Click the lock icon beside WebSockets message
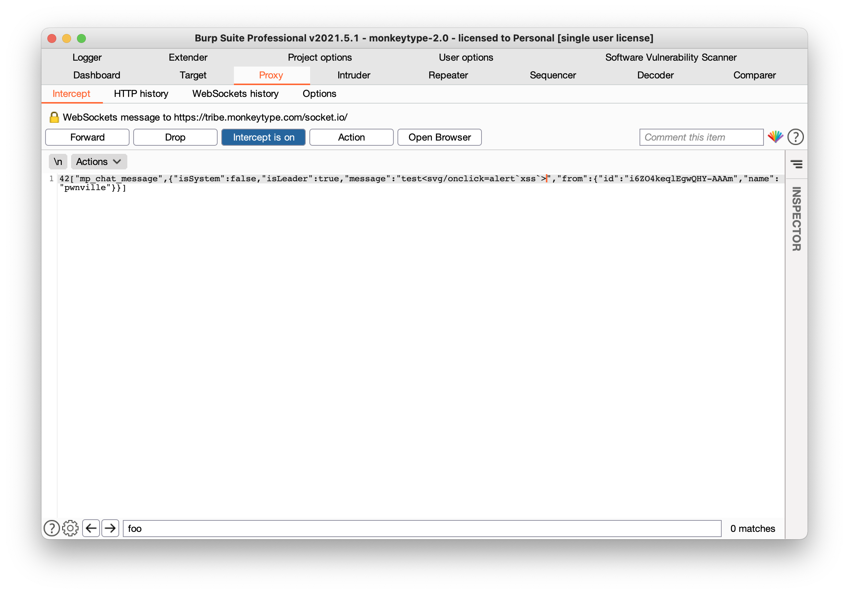The width and height of the screenshot is (849, 594). coord(54,117)
